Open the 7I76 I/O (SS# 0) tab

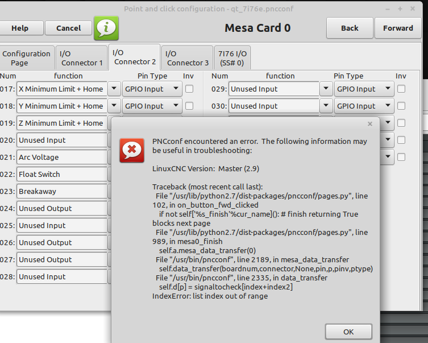232,58
